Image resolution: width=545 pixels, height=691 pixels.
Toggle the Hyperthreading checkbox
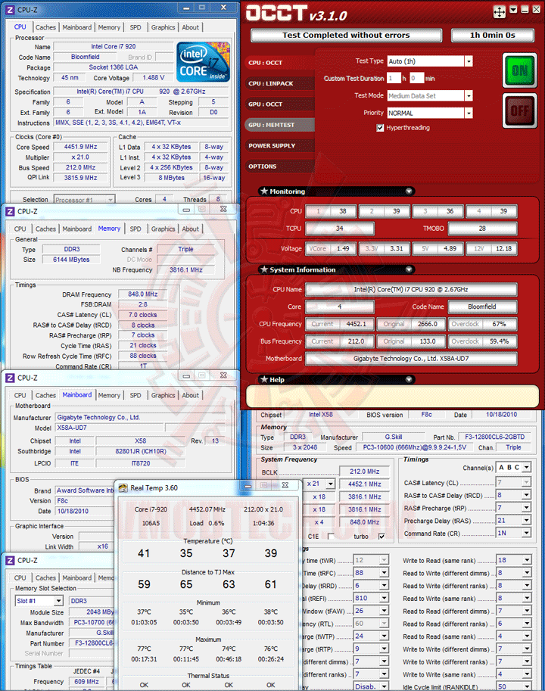click(x=380, y=128)
